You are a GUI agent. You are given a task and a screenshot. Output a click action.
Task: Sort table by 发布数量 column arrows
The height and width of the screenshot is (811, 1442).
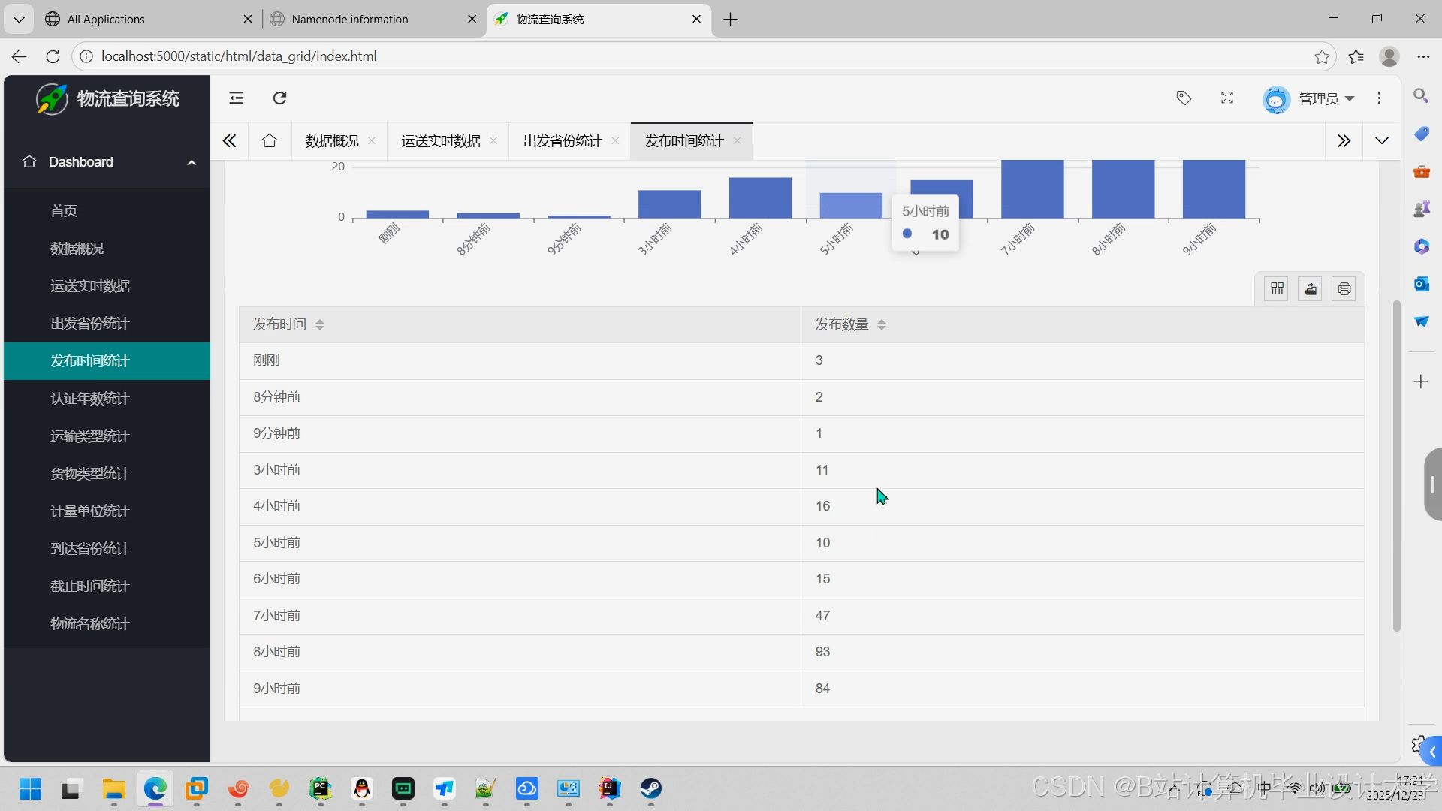pos(882,324)
